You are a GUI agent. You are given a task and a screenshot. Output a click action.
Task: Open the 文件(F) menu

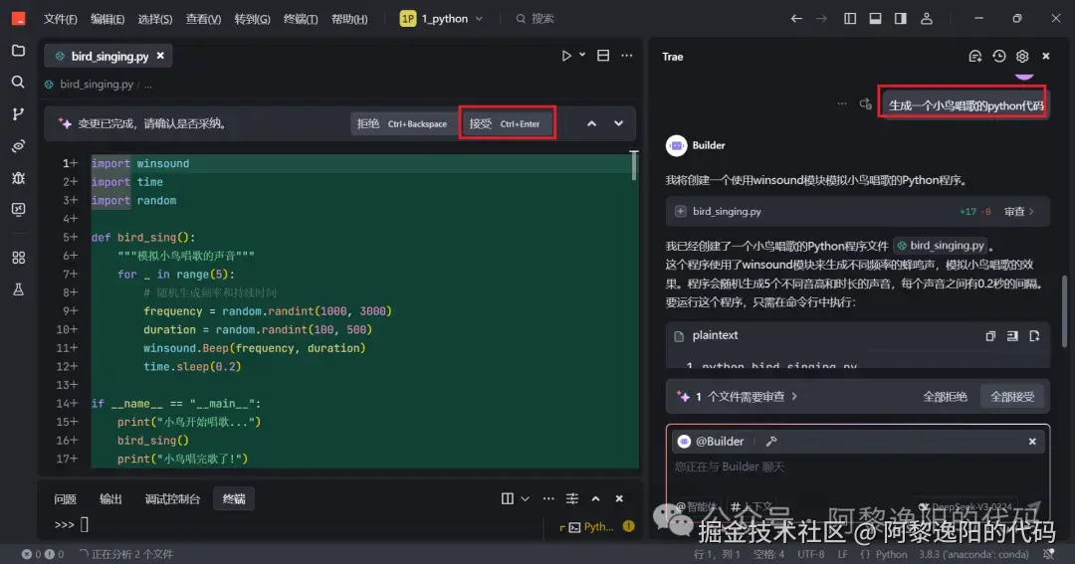(61, 19)
